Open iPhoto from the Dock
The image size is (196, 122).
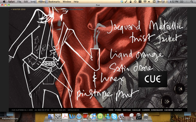[121, 116]
